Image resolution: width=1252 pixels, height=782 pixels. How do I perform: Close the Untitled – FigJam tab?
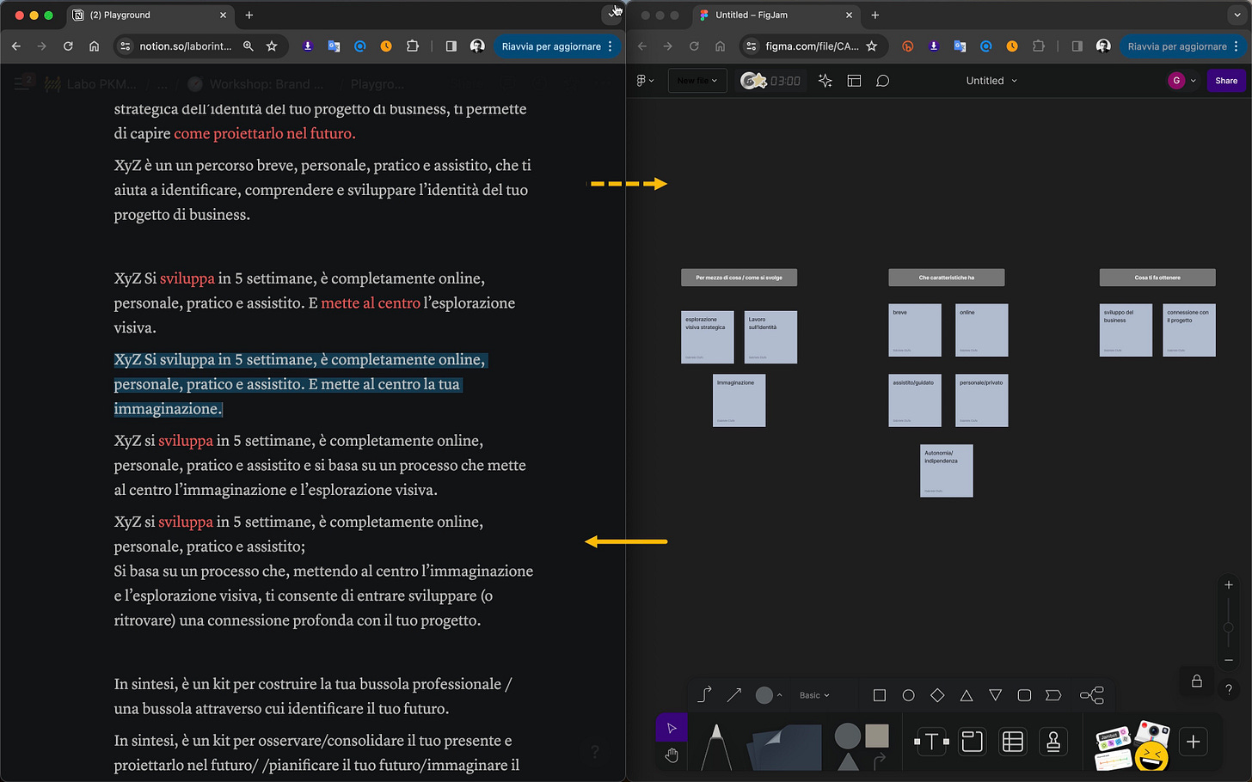[850, 15]
